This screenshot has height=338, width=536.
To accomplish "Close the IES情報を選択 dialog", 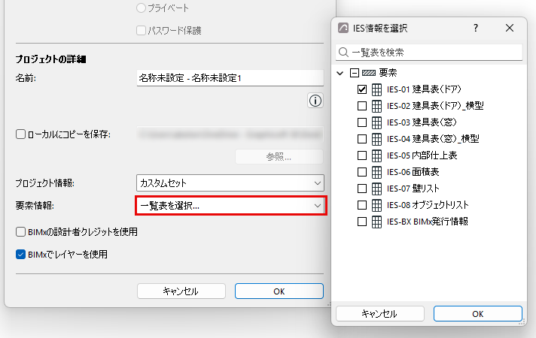I will click(510, 28).
